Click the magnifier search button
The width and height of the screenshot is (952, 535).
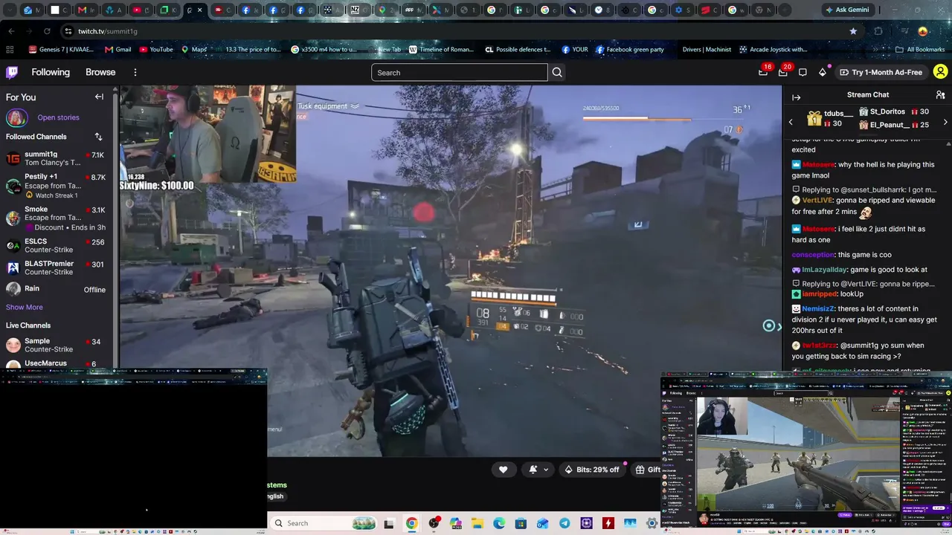(x=557, y=73)
